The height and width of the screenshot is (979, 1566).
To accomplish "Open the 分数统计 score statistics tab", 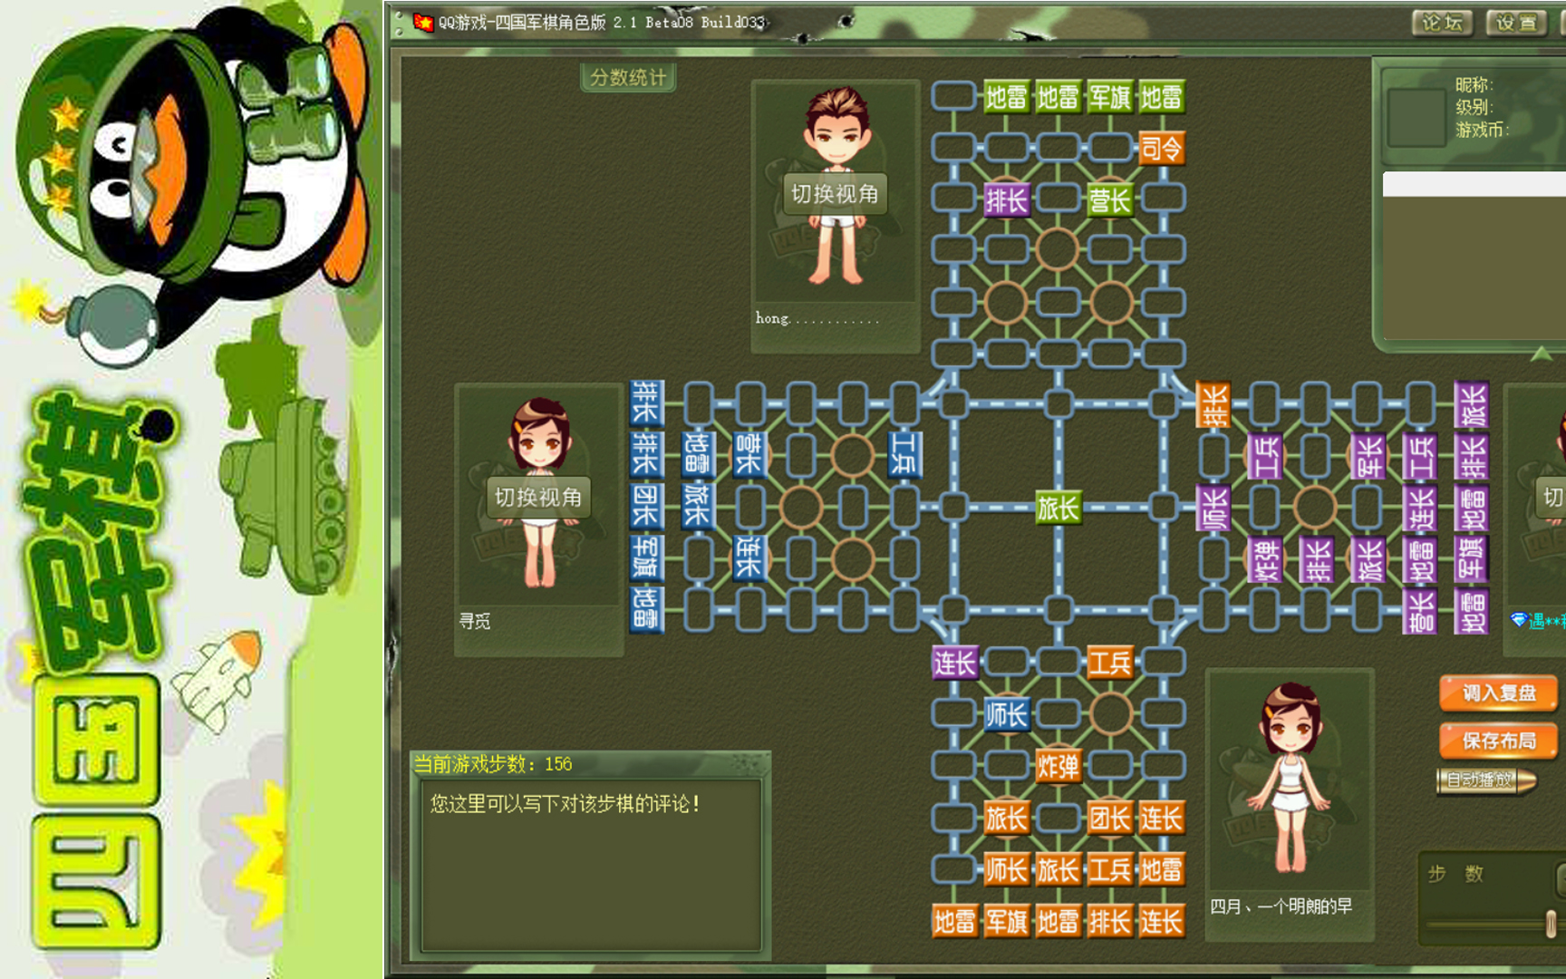I will (x=628, y=78).
